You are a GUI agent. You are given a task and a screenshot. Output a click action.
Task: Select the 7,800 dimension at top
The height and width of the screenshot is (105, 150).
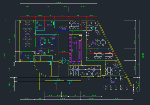pos(47,6)
